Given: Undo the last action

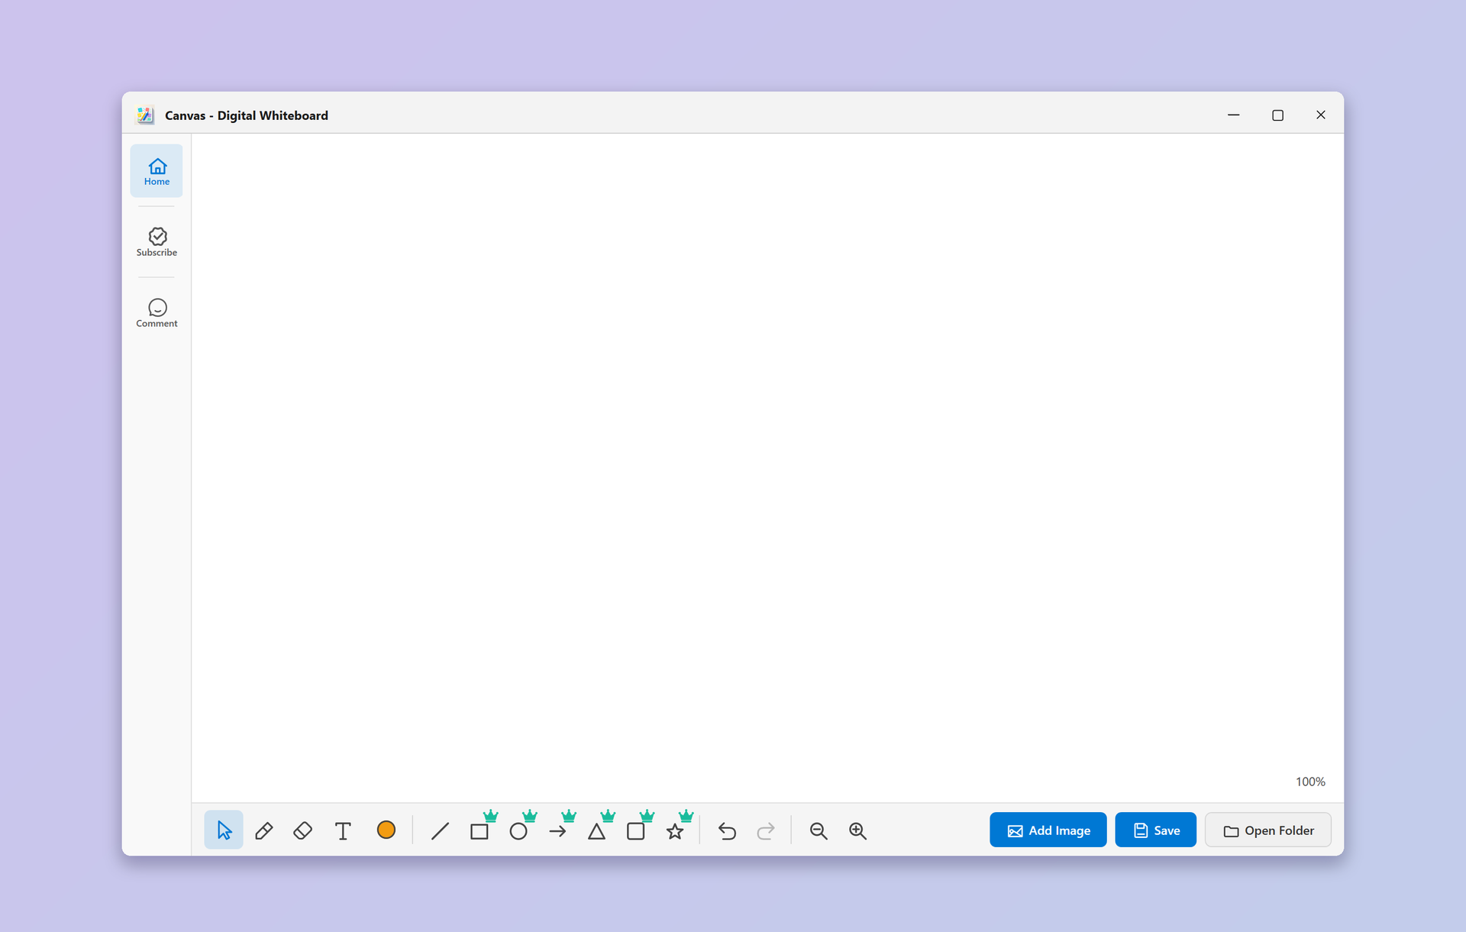Looking at the screenshot, I should (727, 830).
